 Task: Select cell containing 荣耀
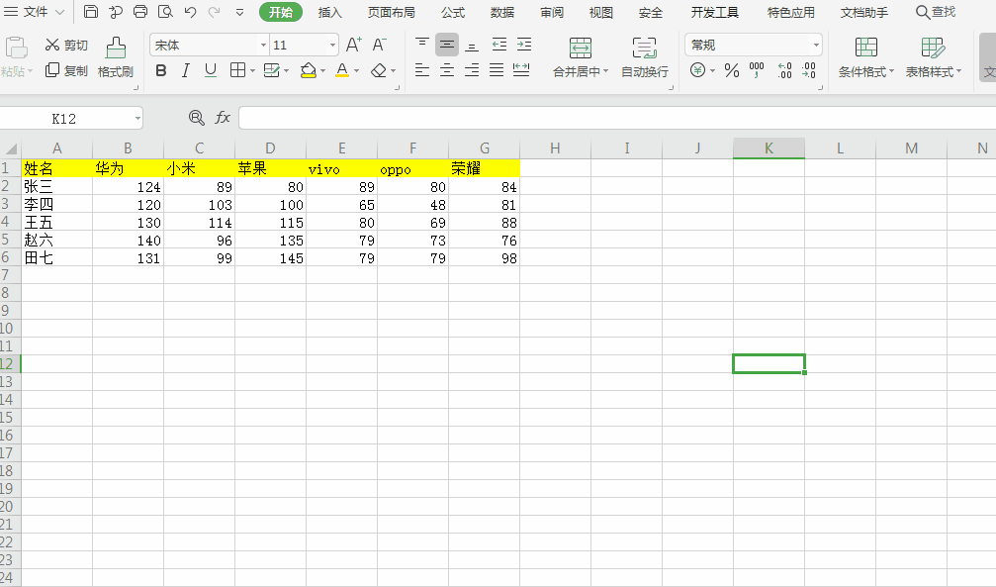(484, 168)
